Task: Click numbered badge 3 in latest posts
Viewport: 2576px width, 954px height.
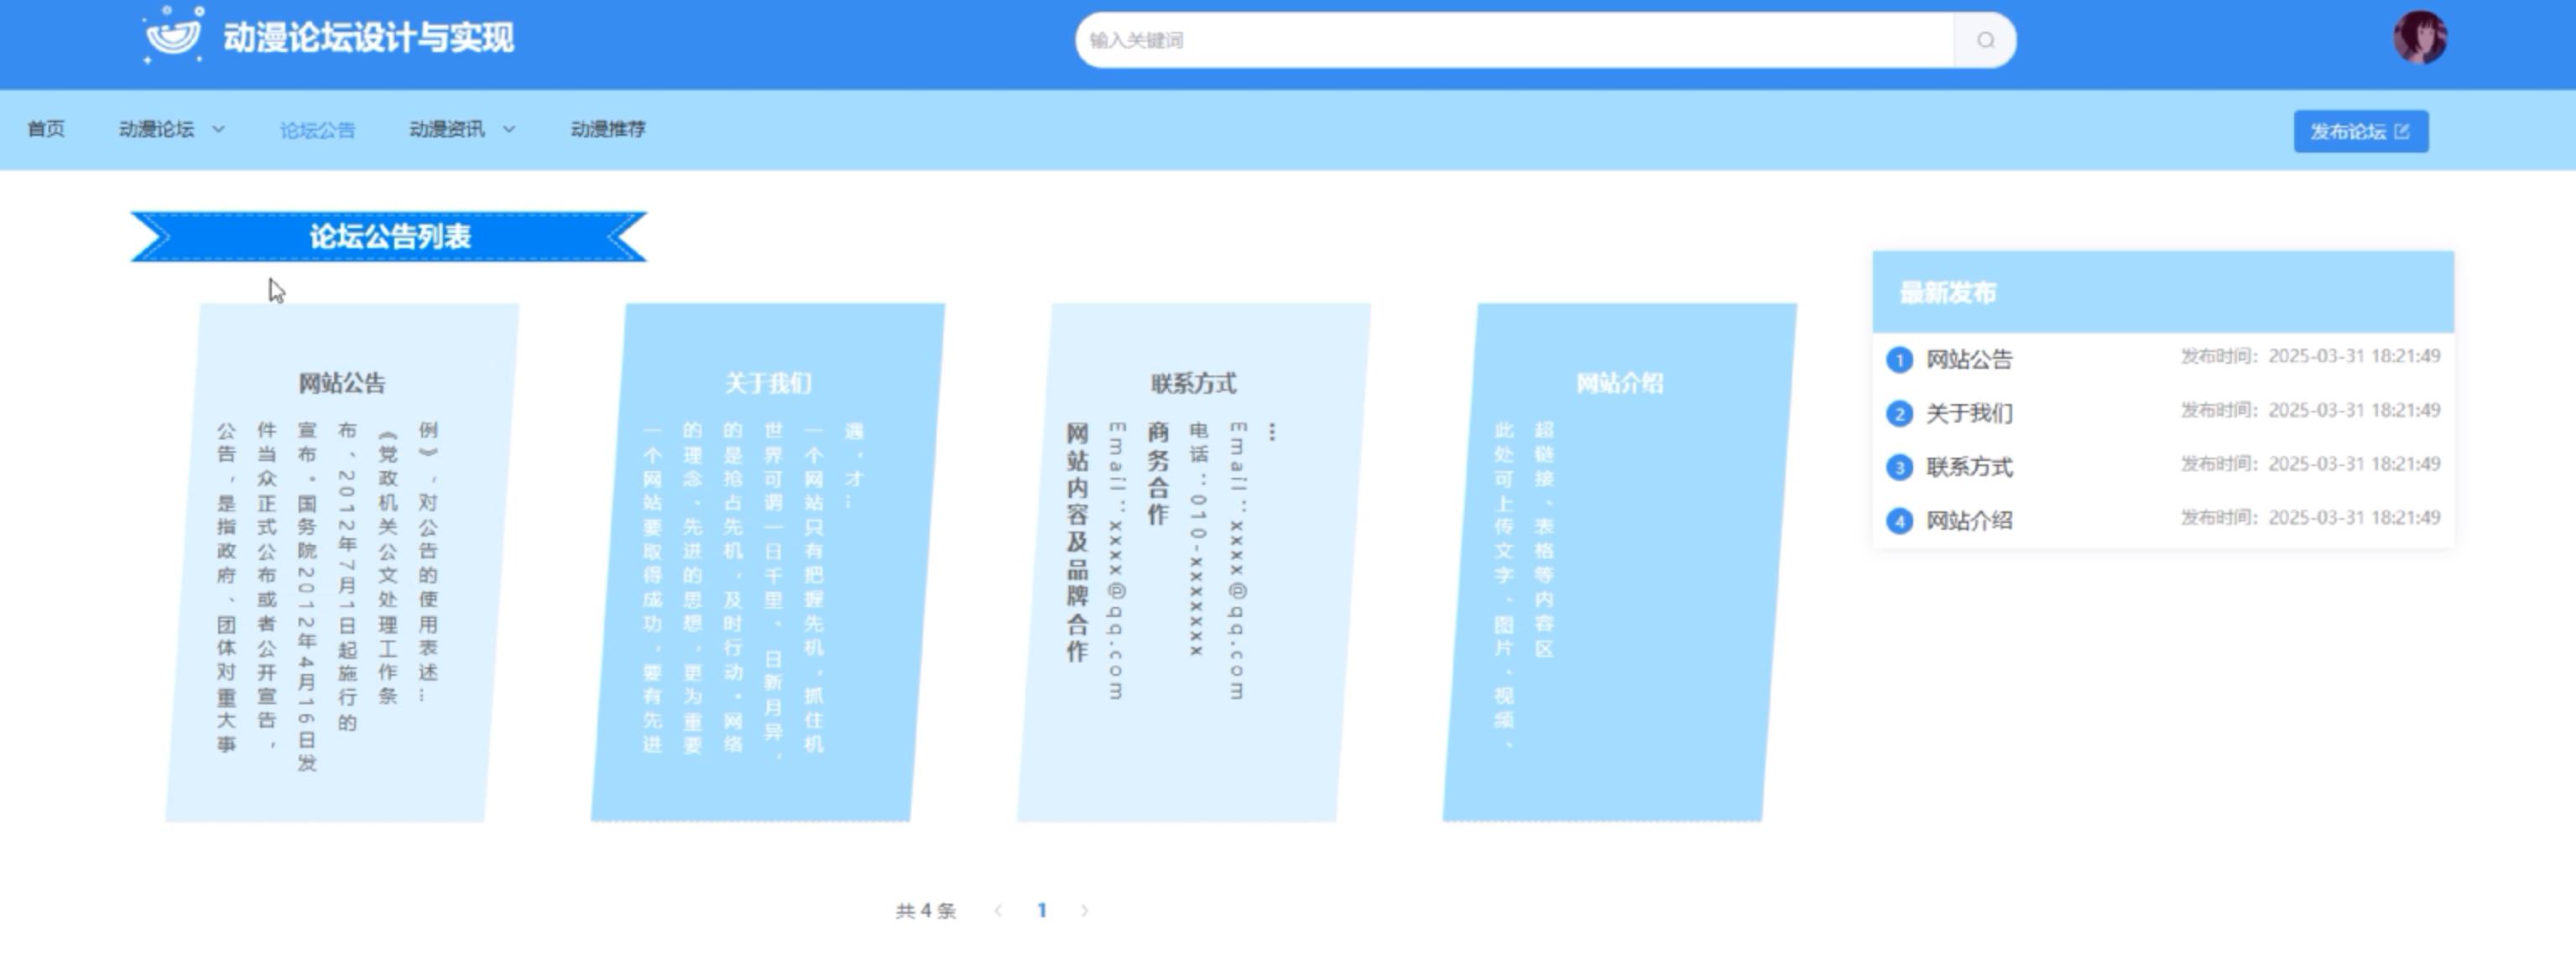Action: 1899,468
